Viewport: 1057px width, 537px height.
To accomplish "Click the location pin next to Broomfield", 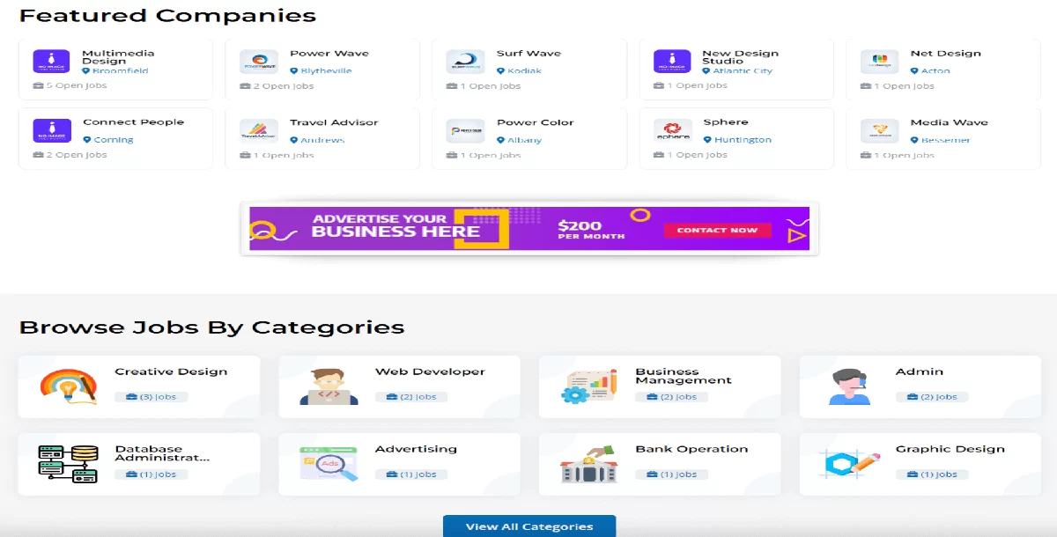I will 86,71.
